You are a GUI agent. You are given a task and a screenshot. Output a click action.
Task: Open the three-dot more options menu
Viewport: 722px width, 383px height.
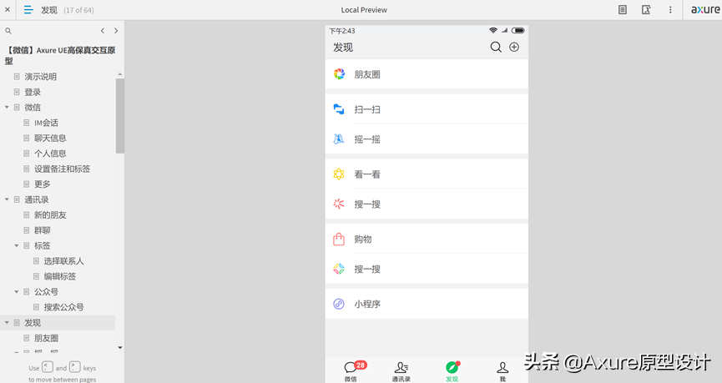[670, 10]
